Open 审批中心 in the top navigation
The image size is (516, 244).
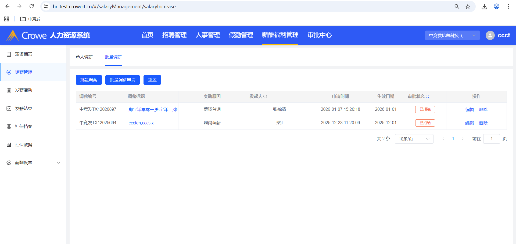(319, 35)
